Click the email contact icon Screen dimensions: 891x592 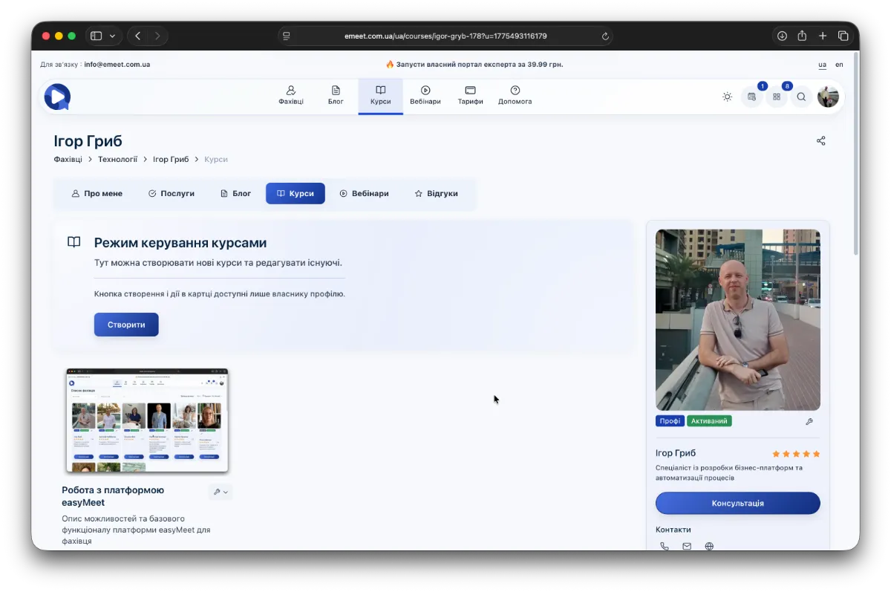coord(687,547)
